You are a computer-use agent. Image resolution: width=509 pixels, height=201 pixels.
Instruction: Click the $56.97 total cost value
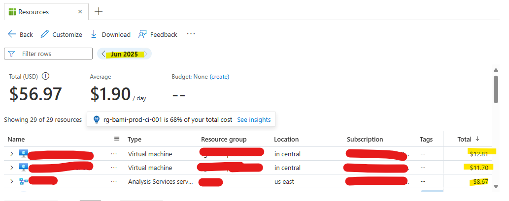pos(35,94)
